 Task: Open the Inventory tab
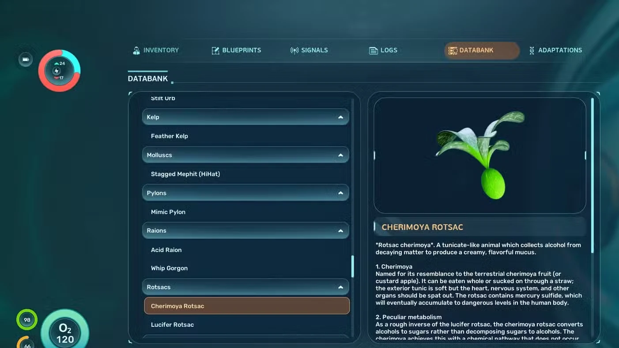(156, 50)
